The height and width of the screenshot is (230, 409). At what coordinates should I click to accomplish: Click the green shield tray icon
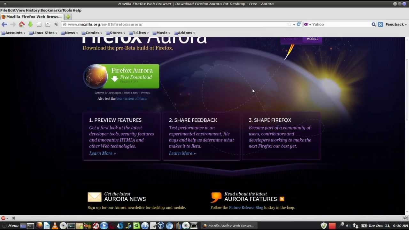pyautogui.click(x=324, y=226)
